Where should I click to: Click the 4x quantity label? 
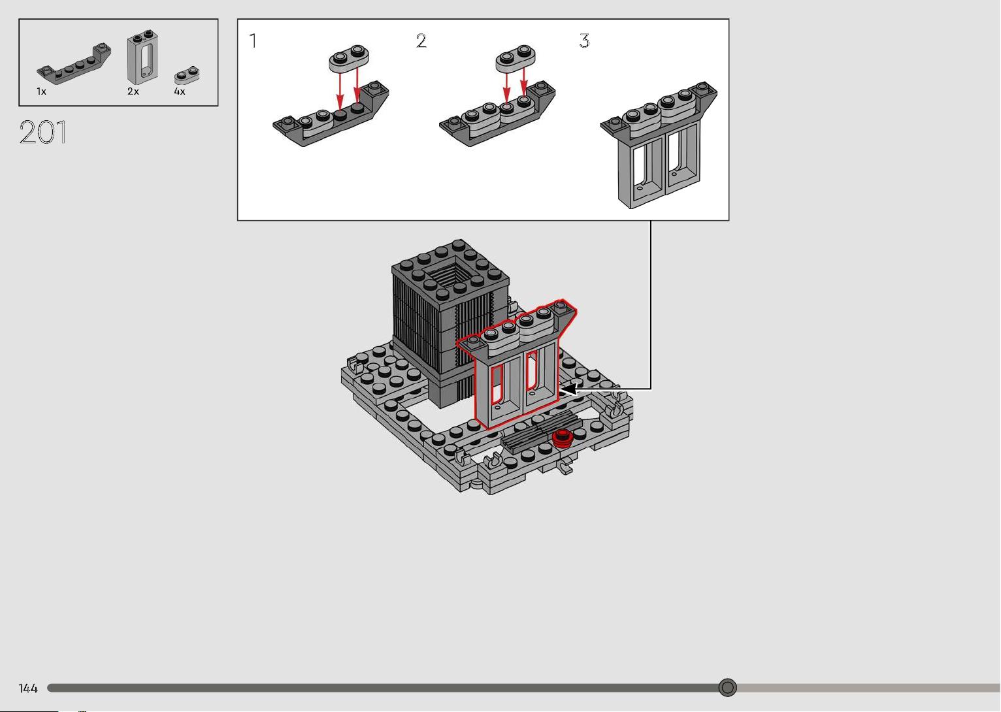click(x=180, y=91)
